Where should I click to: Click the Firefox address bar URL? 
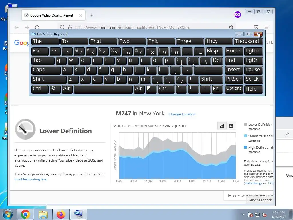pyautogui.click(x=132, y=27)
